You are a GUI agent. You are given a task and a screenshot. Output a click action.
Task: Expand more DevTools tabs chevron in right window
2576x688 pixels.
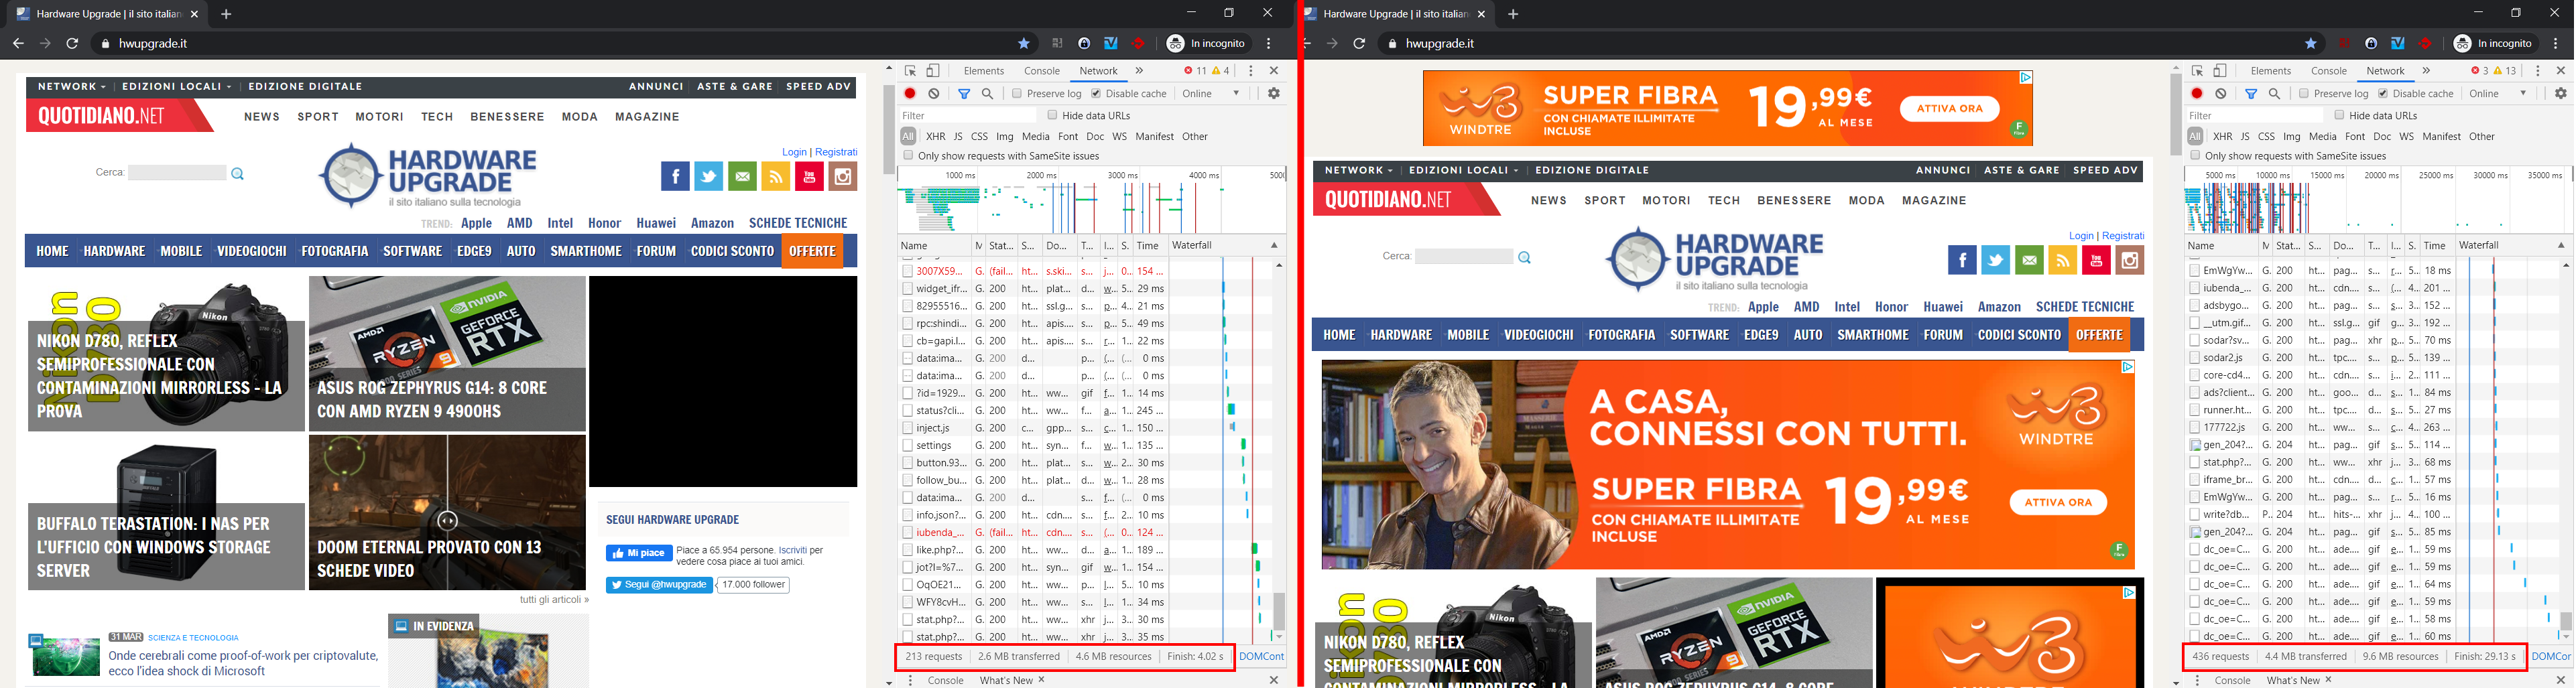click(x=2426, y=71)
